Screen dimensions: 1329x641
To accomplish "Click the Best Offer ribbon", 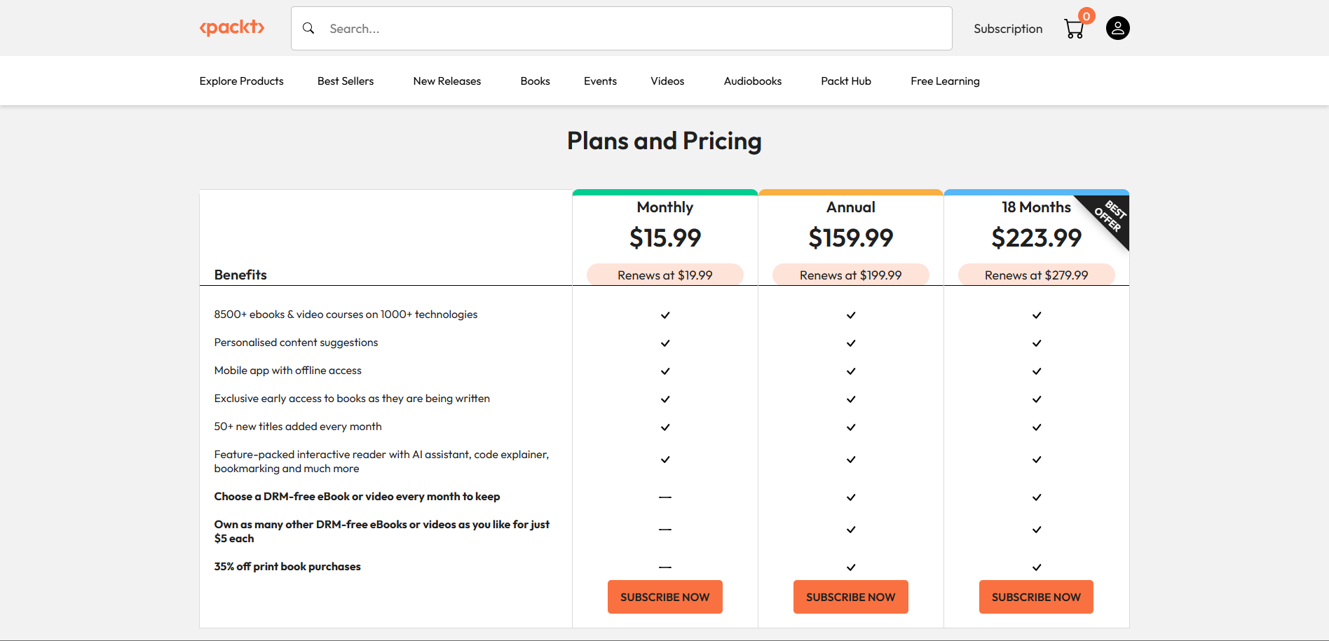I will point(1110,216).
